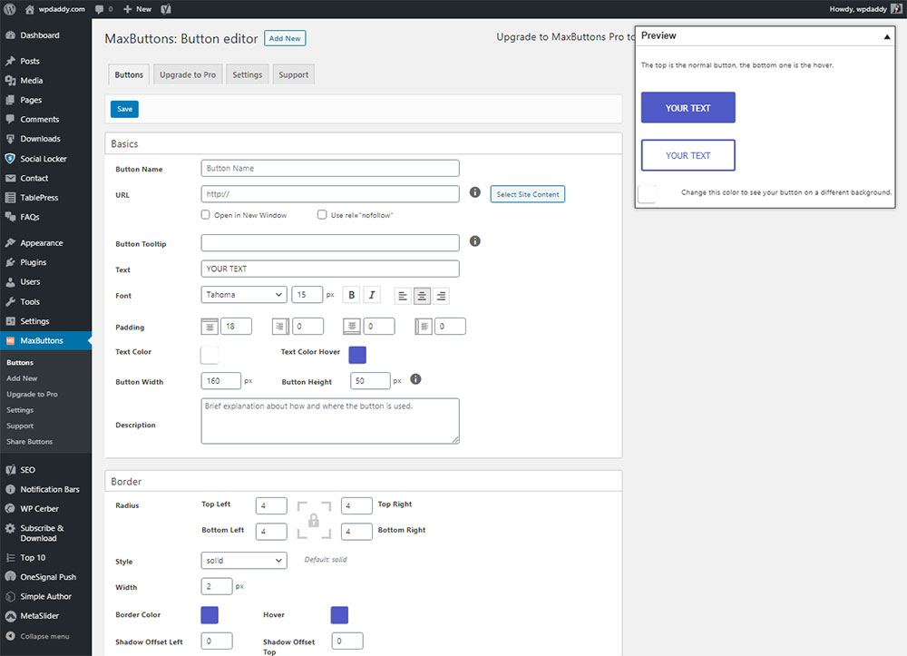
Task: Open Add New submenu under MaxButtons
Action: (22, 378)
